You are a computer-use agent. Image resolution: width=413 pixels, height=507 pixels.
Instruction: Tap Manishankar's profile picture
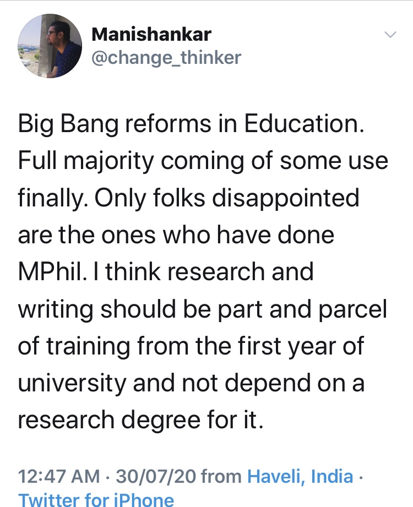point(50,46)
